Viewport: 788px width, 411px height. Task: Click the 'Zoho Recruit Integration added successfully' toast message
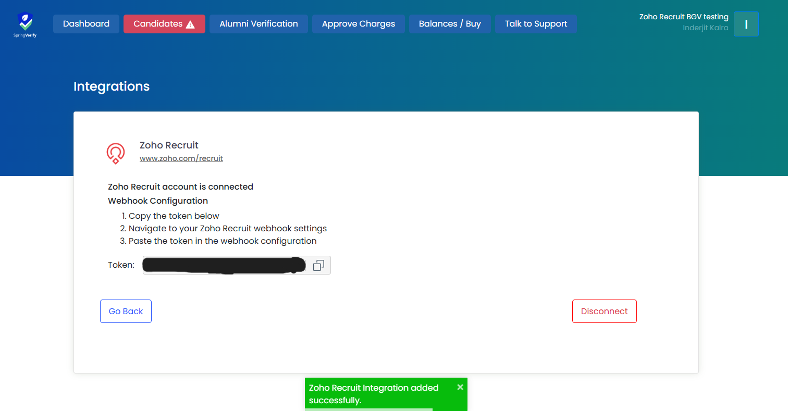point(374,394)
